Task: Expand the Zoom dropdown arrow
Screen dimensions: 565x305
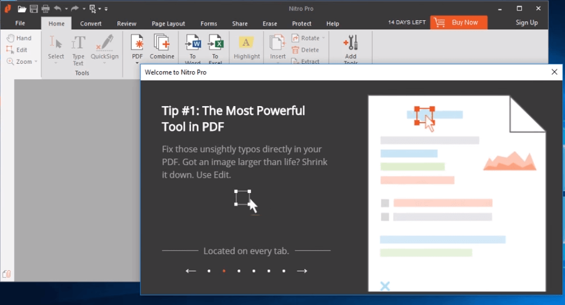Action: tap(36, 62)
